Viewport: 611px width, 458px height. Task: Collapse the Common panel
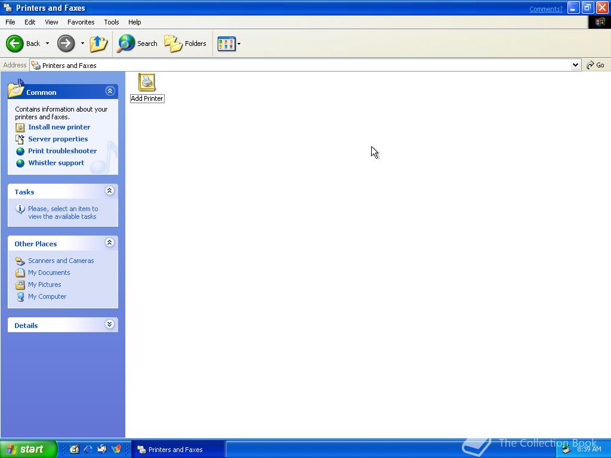tap(110, 91)
